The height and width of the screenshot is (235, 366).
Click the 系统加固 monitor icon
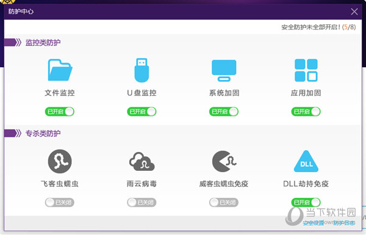[224, 71]
